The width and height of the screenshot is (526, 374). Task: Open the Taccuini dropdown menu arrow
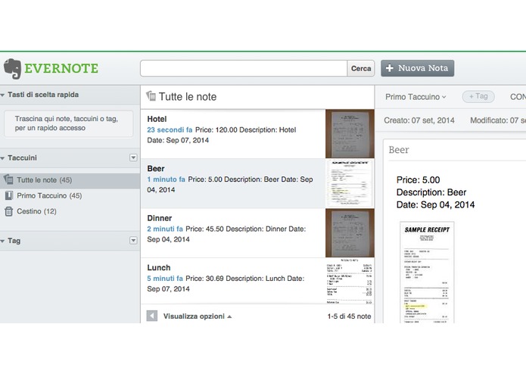pyautogui.click(x=133, y=157)
